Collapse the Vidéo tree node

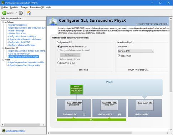3,60
